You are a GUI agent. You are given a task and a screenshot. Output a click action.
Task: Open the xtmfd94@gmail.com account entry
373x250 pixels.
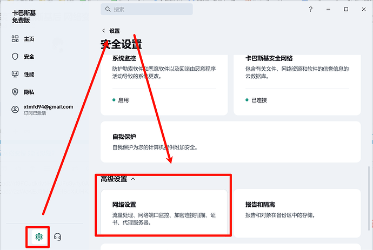(42, 110)
